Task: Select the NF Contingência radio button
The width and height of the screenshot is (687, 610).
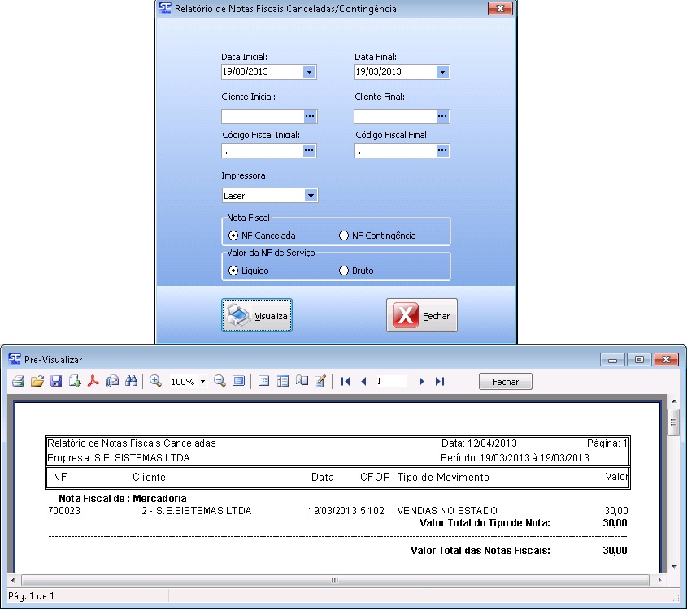Action: click(344, 236)
